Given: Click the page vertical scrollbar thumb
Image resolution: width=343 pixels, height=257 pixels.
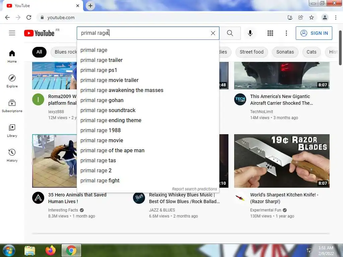Looking at the screenshot, I should pyautogui.click(x=340, y=48).
